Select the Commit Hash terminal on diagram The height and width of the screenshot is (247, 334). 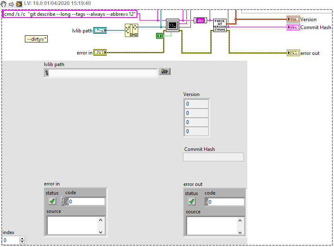(x=293, y=27)
